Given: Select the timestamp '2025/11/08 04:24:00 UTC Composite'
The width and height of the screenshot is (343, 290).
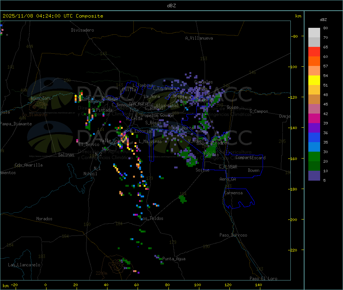Looking at the screenshot, I should pos(53,16).
